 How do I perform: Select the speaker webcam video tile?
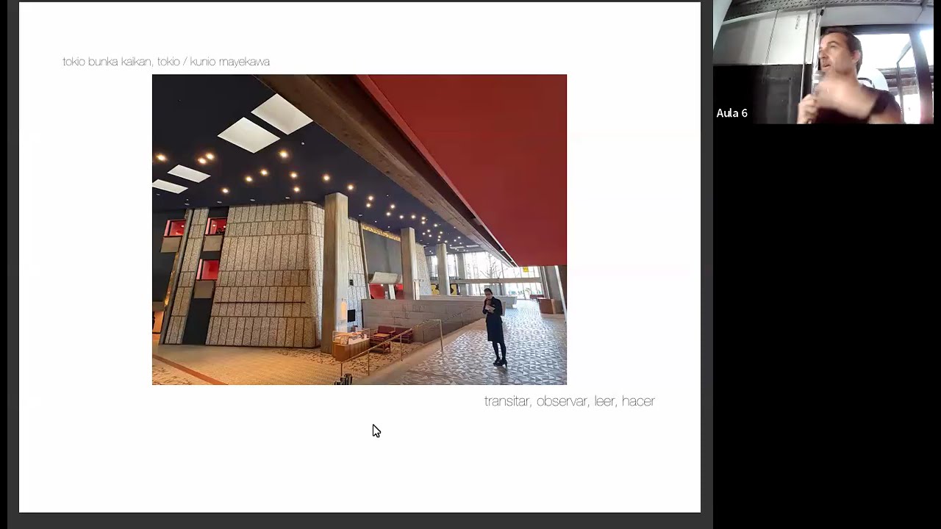[823, 62]
